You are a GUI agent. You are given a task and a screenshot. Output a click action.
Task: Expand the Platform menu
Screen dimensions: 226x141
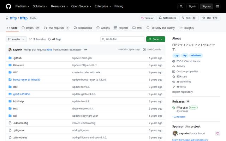point(22,6)
